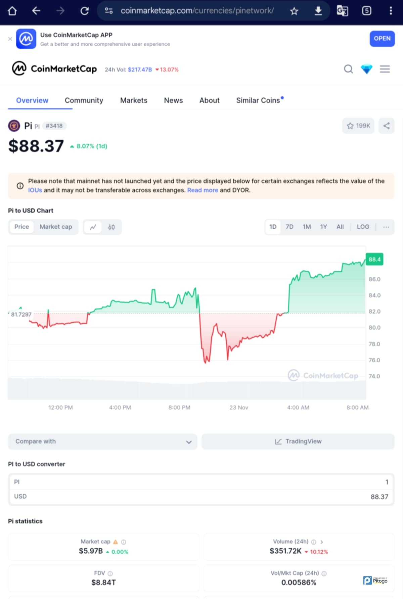Screen dimensions: 403x599
Task: Toggle the LOG scale option
Action: [363, 227]
